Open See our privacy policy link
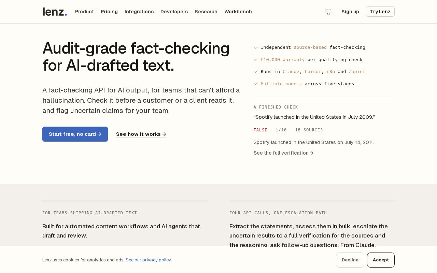This screenshot has width=437, height=273. (148, 260)
